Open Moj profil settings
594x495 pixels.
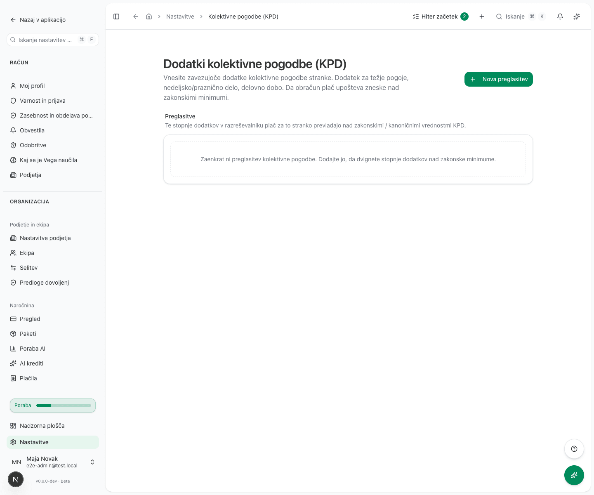click(53, 86)
